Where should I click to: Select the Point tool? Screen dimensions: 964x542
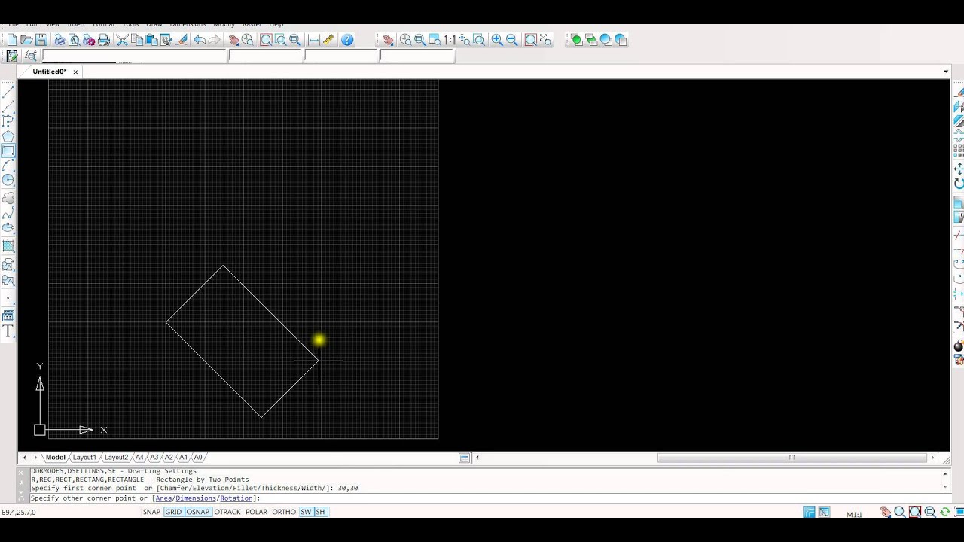(8, 298)
